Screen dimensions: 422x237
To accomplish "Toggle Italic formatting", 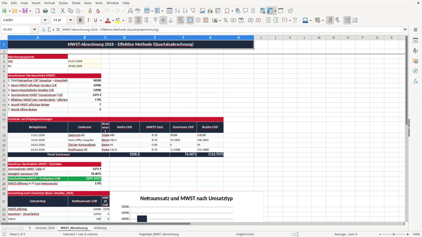I will pyautogui.click(x=88, y=20).
